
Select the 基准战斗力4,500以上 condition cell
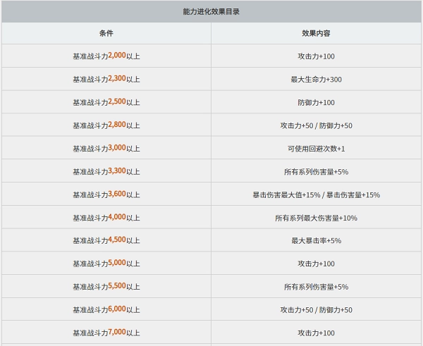coord(106,240)
